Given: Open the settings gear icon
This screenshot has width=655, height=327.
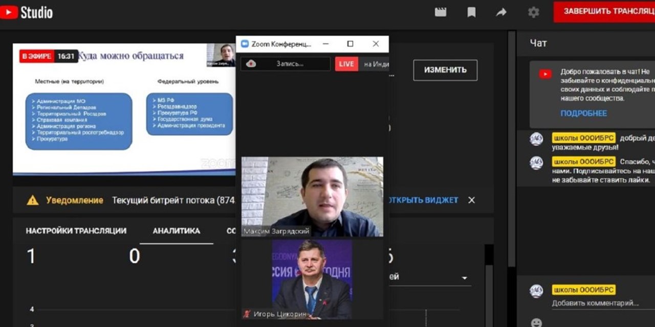Looking at the screenshot, I should tap(533, 12).
